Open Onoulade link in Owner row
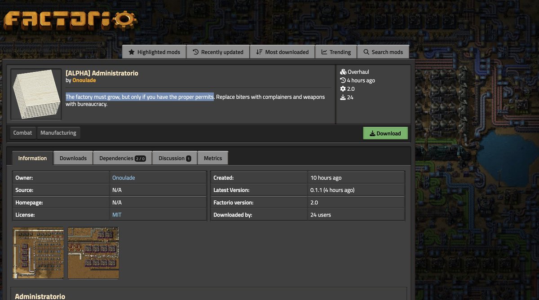The height and width of the screenshot is (300, 539). point(124,178)
